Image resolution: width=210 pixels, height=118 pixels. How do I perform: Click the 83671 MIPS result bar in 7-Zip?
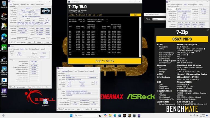(105, 61)
